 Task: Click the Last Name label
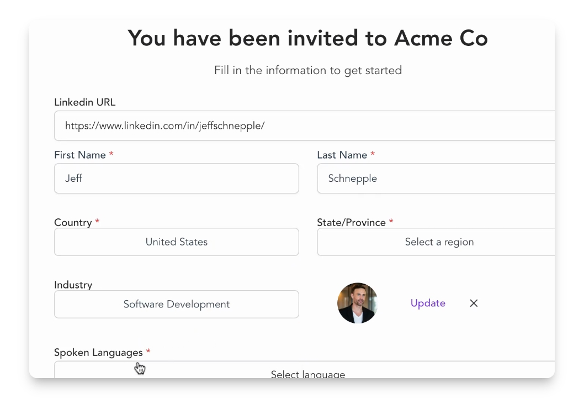point(342,155)
